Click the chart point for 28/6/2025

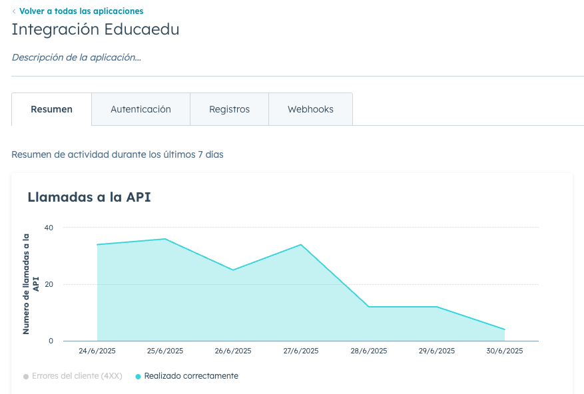pos(369,307)
